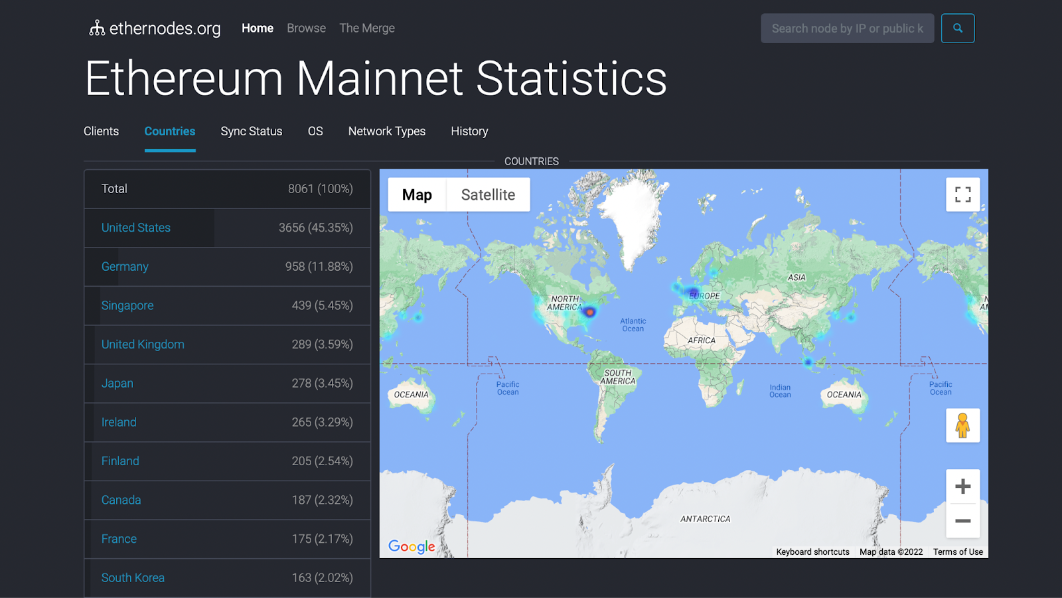Open the Singapore country link
The height and width of the screenshot is (598, 1062).
pyautogui.click(x=127, y=306)
